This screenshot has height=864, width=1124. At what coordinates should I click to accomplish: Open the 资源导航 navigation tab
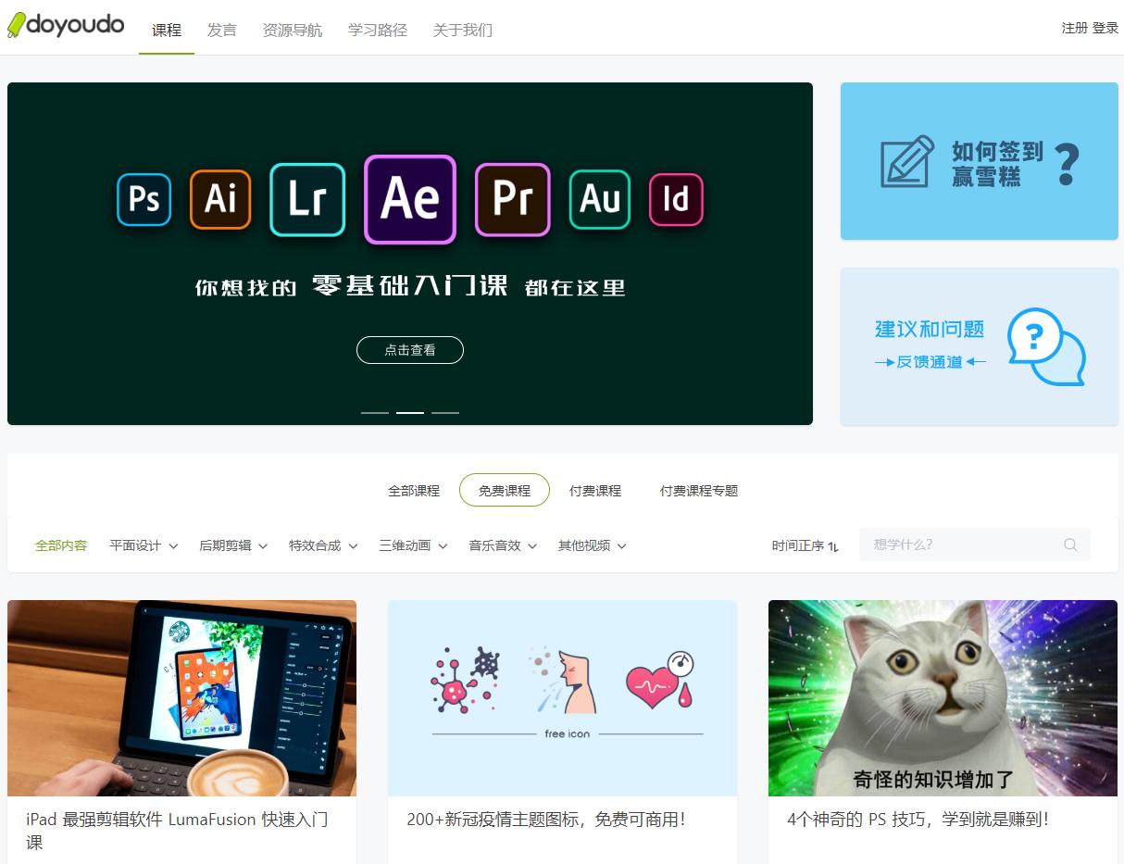[x=293, y=29]
